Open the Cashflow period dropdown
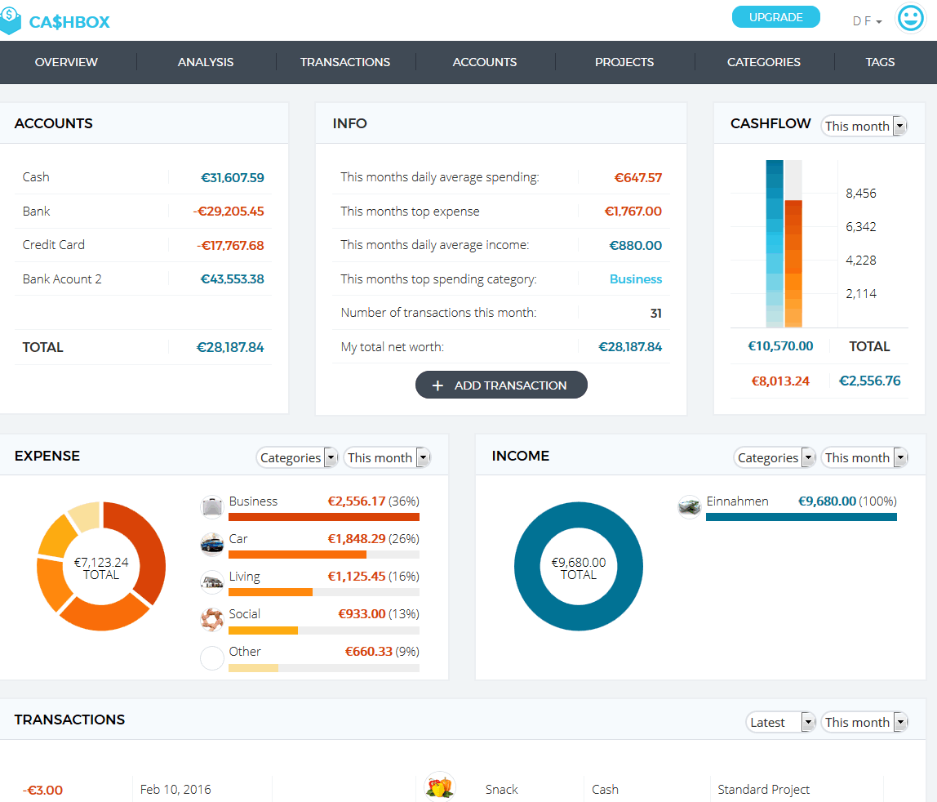937x802 pixels. pos(864,126)
